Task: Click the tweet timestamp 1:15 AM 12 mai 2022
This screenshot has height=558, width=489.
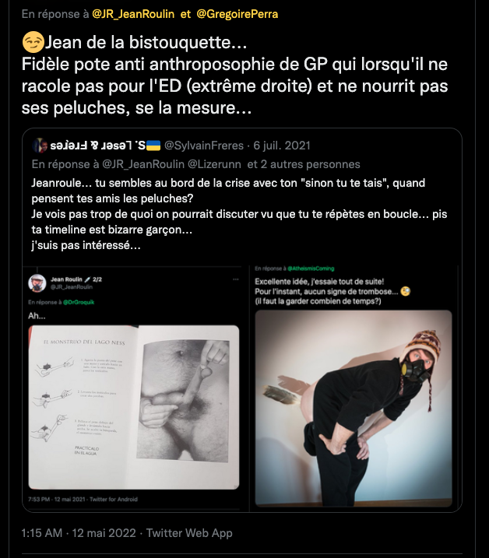Action: [x=79, y=533]
